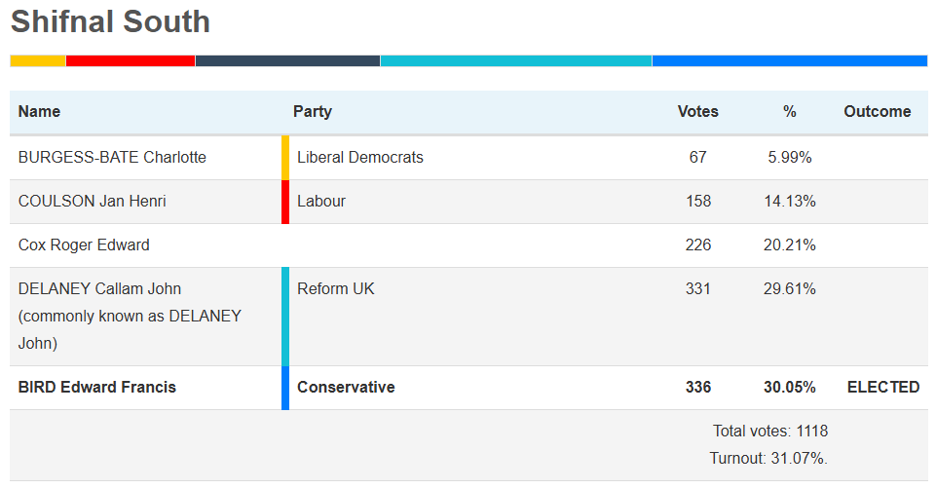
Task: Click the red Labour bar segment
Action: pyautogui.click(x=131, y=60)
